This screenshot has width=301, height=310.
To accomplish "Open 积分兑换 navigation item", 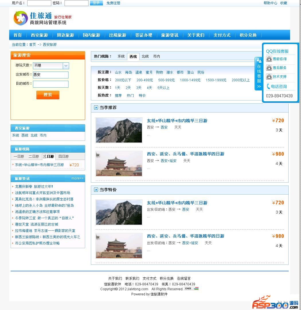I will tap(248, 35).
